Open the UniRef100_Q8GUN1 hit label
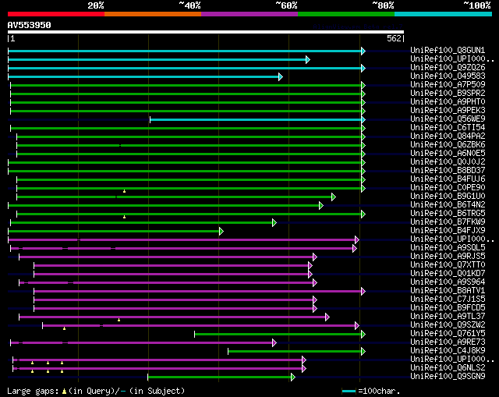Viewport: 499px width, 397px height. coord(448,50)
